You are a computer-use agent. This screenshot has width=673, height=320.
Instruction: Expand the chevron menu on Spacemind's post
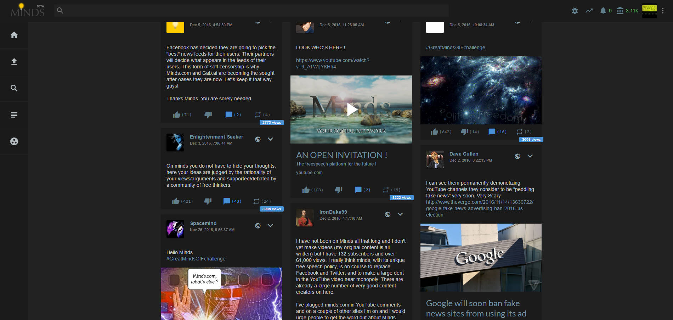(x=270, y=226)
